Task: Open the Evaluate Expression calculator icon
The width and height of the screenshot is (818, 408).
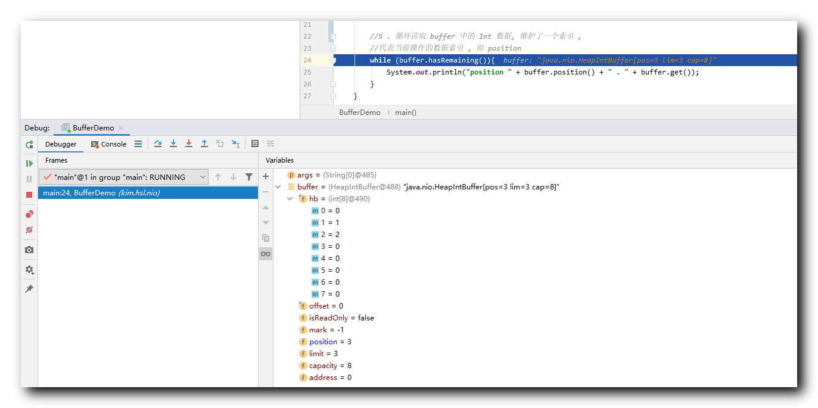Action: pyautogui.click(x=255, y=144)
